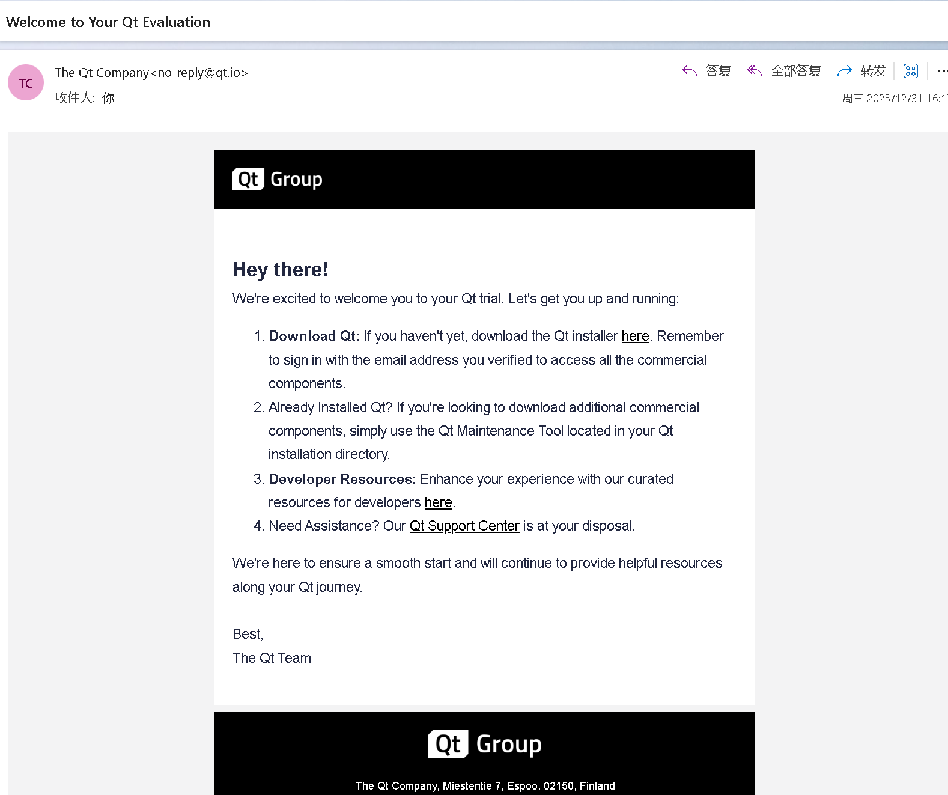Viewport: 948px width, 795px height.
Task: Open the apps grid icon
Action: [911, 71]
